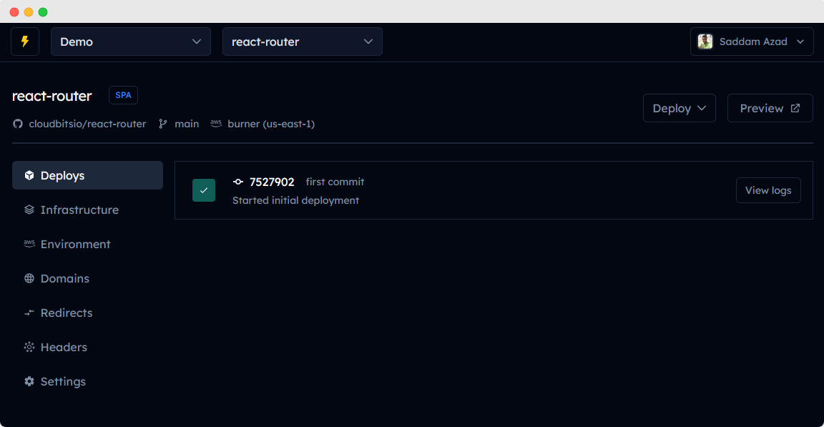Open the Domains section
Image resolution: width=824 pixels, height=427 pixels.
point(87,278)
